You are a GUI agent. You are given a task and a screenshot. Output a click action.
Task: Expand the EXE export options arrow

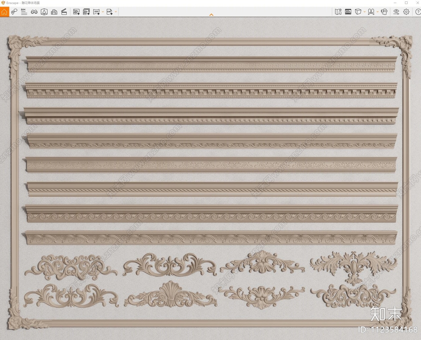(116, 12)
